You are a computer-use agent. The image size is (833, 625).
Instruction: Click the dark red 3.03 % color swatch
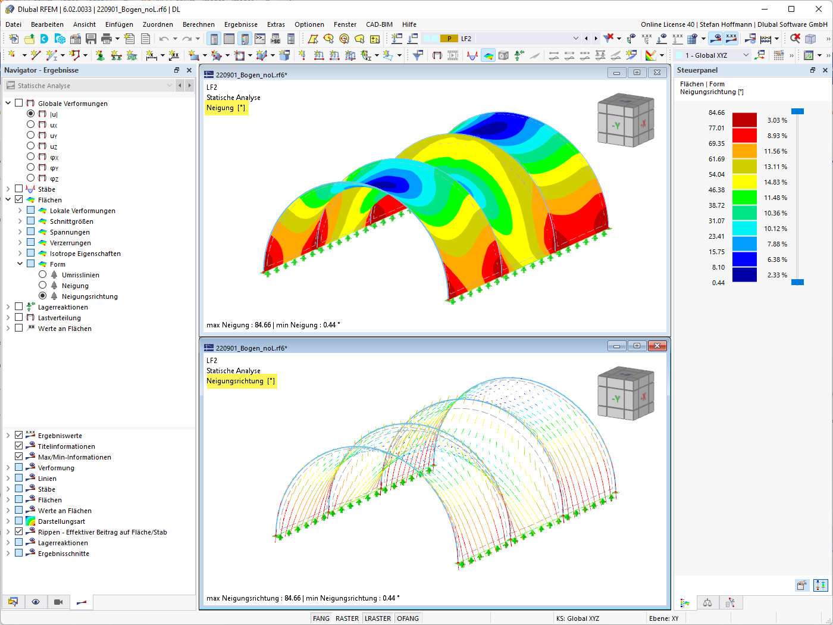[744, 120]
